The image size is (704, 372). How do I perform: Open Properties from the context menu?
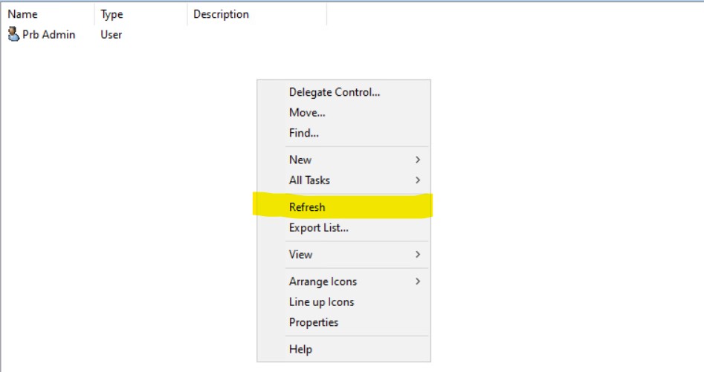click(314, 322)
